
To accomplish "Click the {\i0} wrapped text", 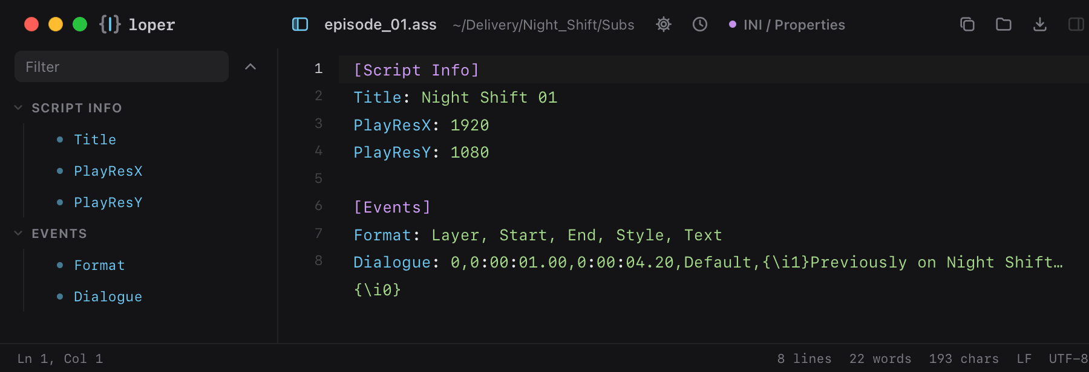I will pyautogui.click(x=378, y=290).
